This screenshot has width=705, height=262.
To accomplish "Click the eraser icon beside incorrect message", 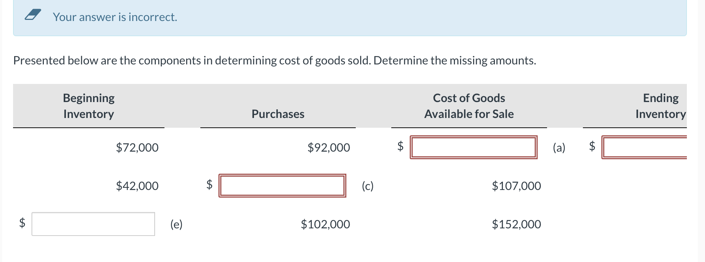I will (x=33, y=15).
